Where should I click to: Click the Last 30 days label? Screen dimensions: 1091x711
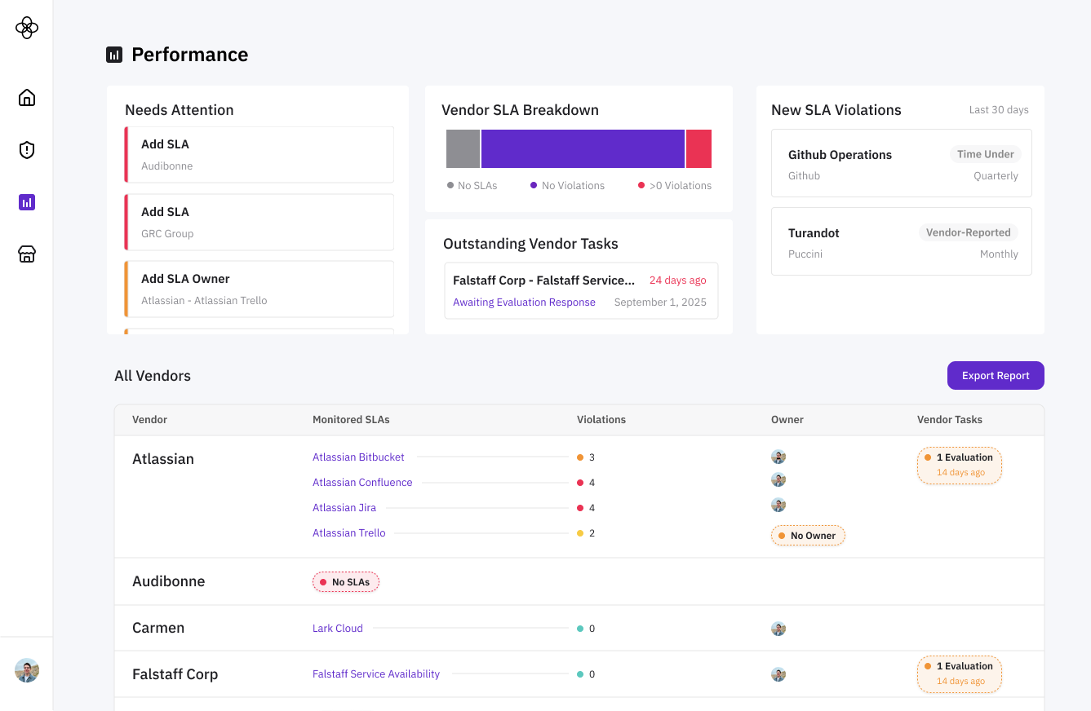pos(999,109)
